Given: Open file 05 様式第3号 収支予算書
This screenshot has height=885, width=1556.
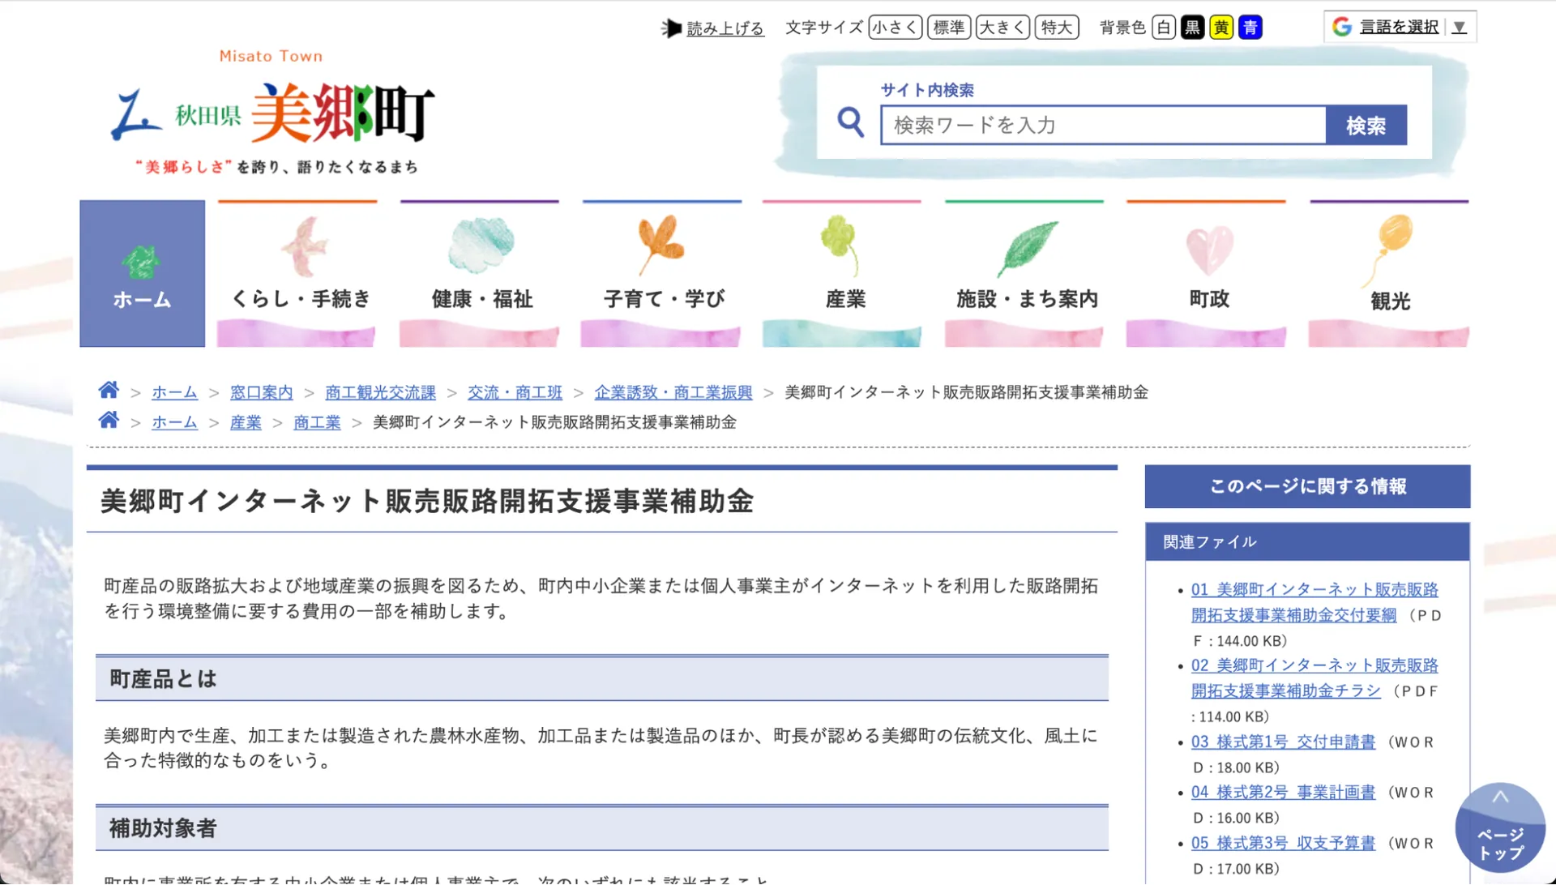Looking at the screenshot, I should [1283, 843].
